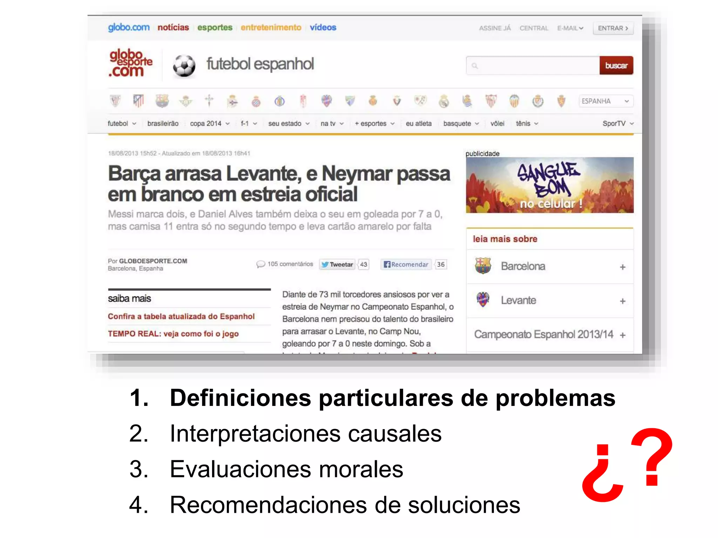The width and height of the screenshot is (718, 538).
Task: Expand the tênis menu
Action: click(527, 123)
